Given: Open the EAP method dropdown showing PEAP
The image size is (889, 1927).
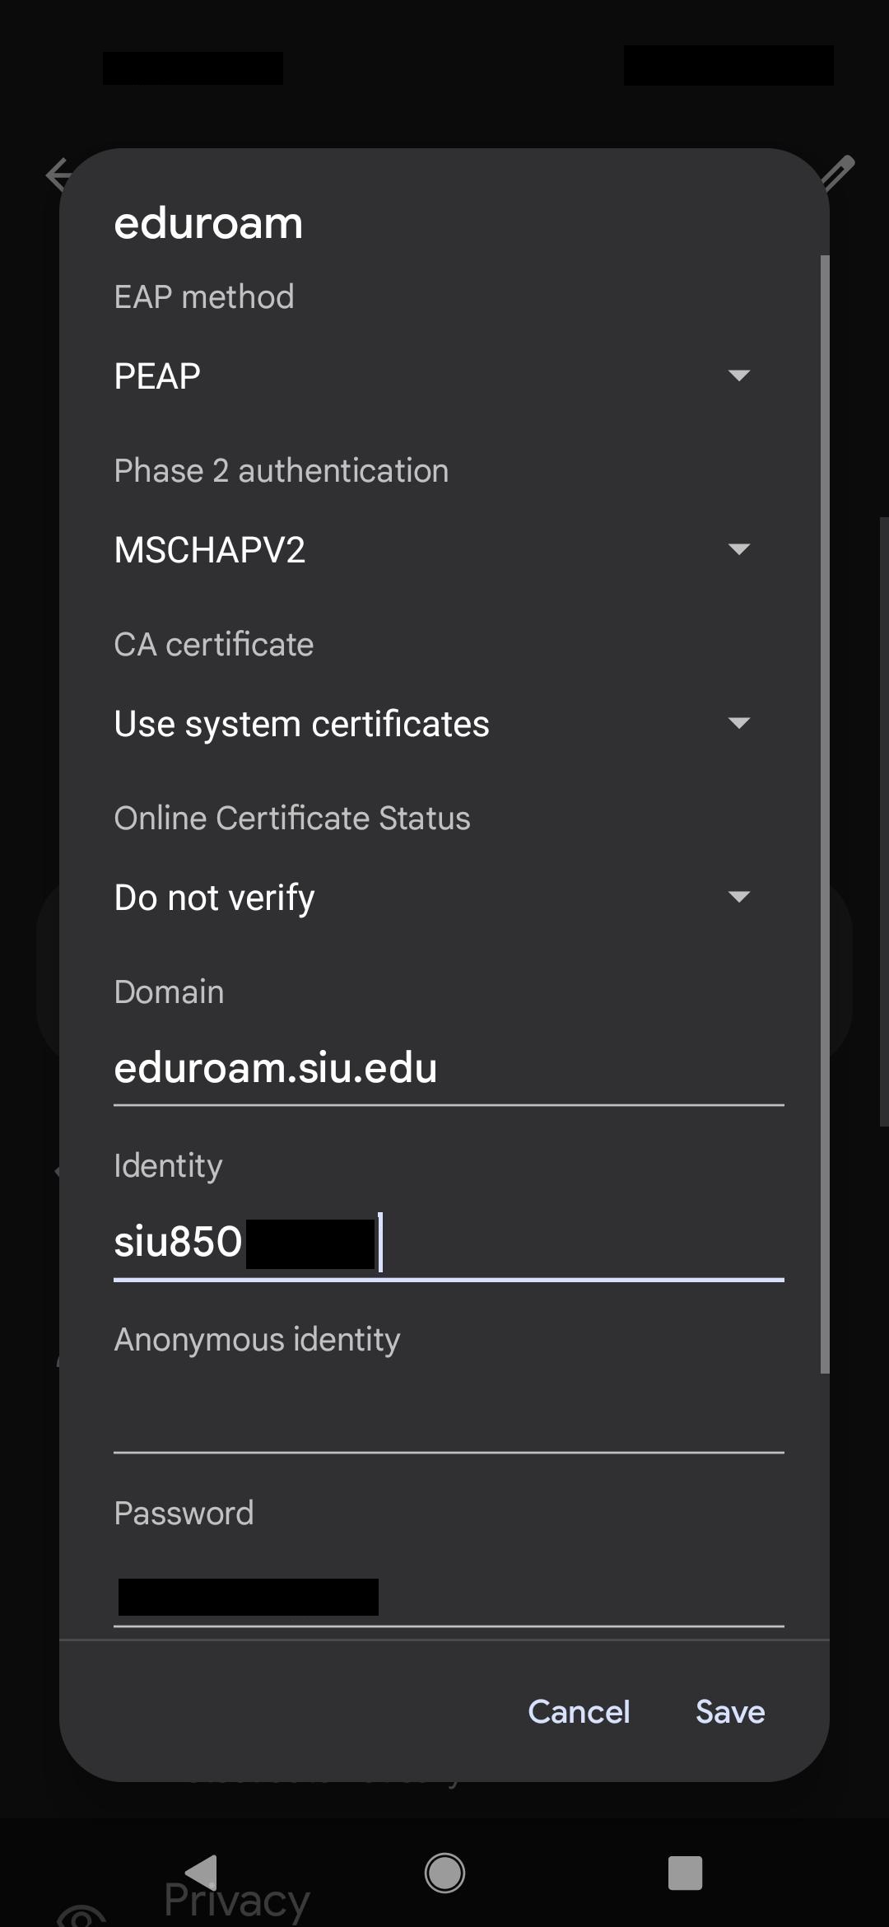Looking at the screenshot, I should 444,375.
